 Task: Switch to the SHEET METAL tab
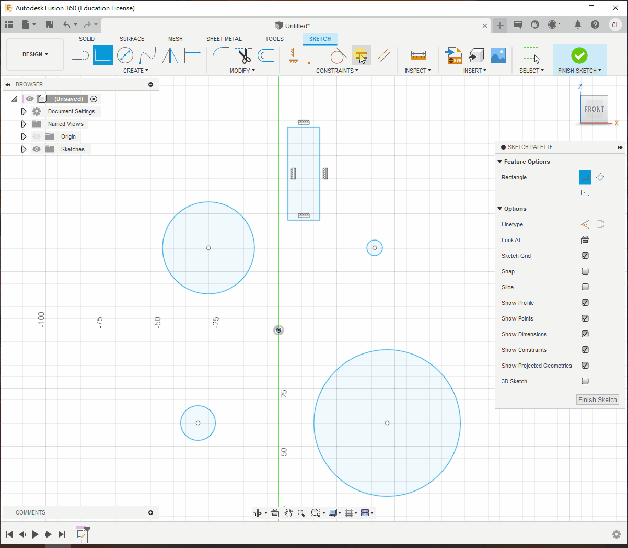click(x=224, y=39)
